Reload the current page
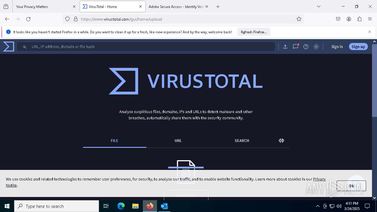Viewport: 377px width, 212px height. coord(28,19)
